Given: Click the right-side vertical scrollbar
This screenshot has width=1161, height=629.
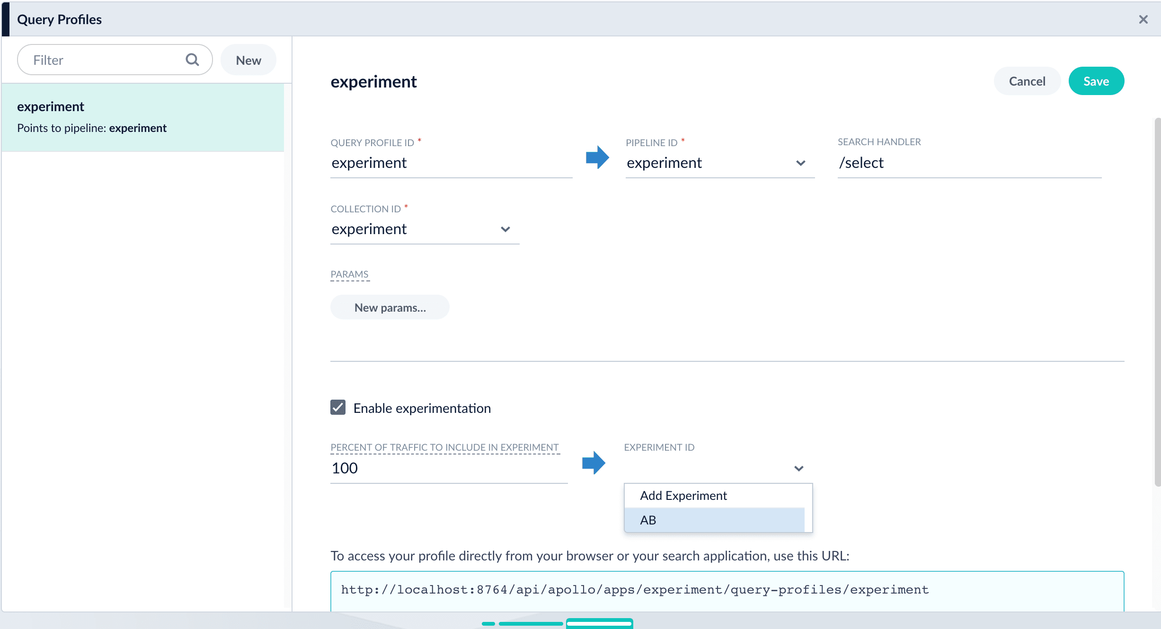Looking at the screenshot, I should click(1157, 303).
